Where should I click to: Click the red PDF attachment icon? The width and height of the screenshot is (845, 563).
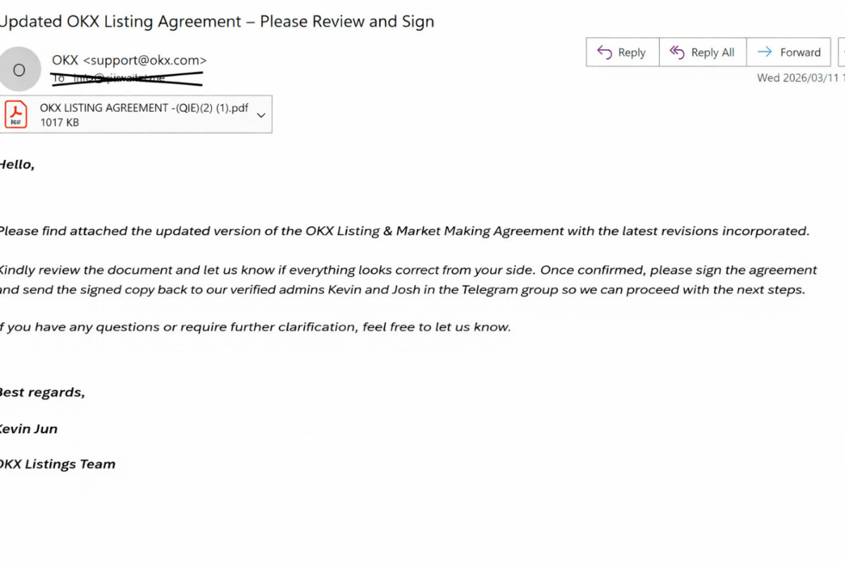[15, 115]
